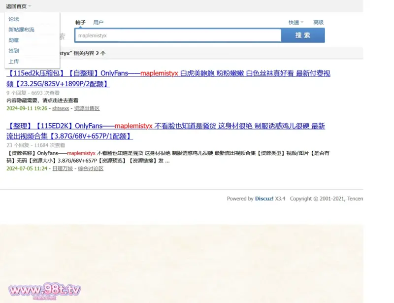Select 论坛 from the dropdown menu
Image resolution: width=394 pixels, height=303 pixels.
tap(14, 19)
